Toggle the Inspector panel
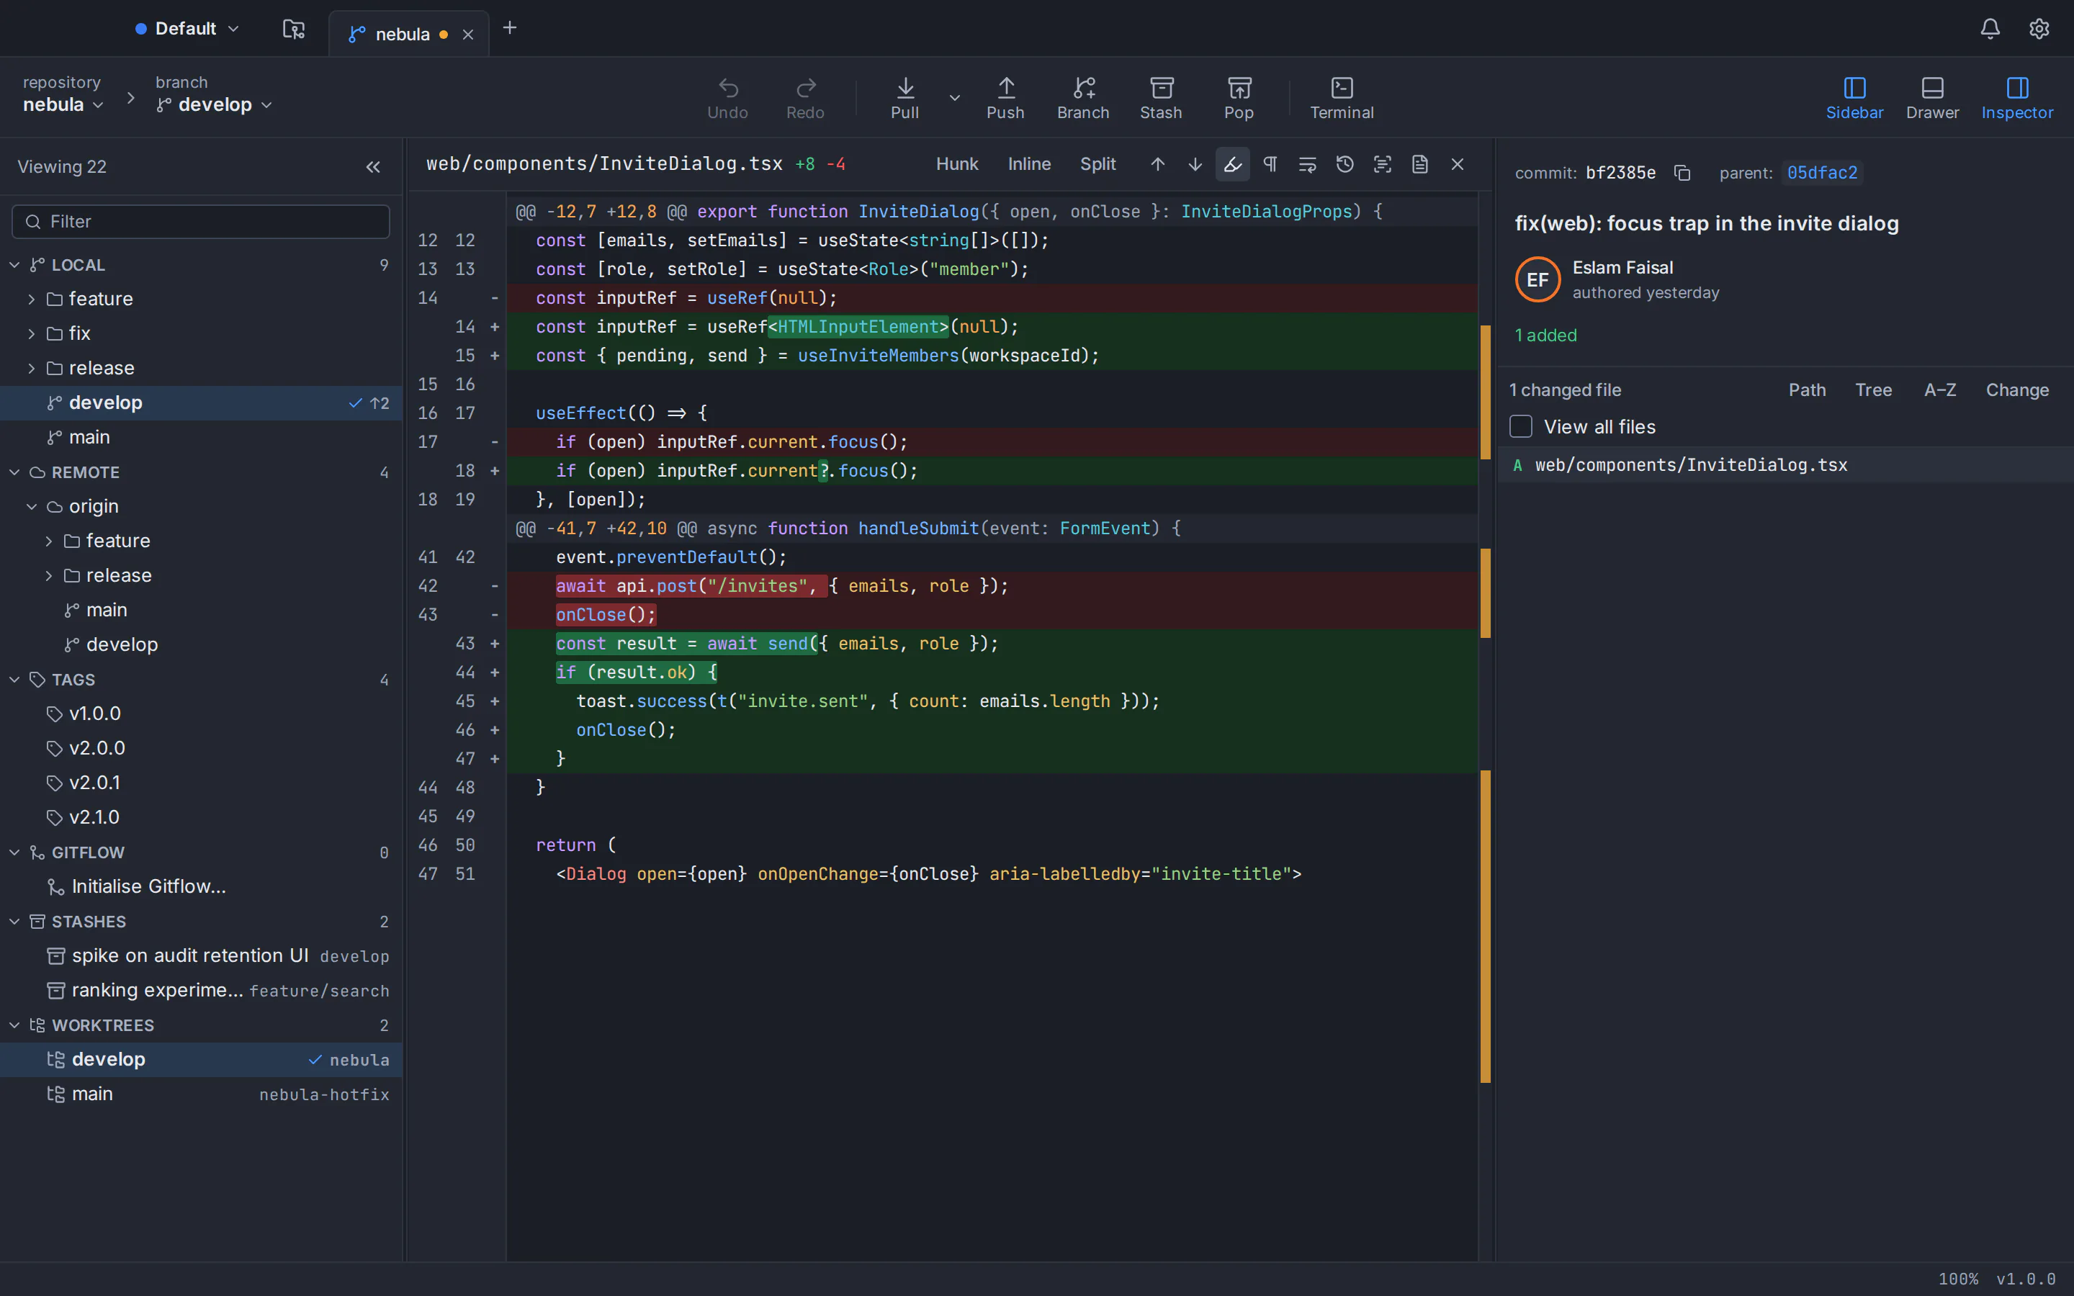Image resolution: width=2074 pixels, height=1296 pixels. coord(2016,99)
